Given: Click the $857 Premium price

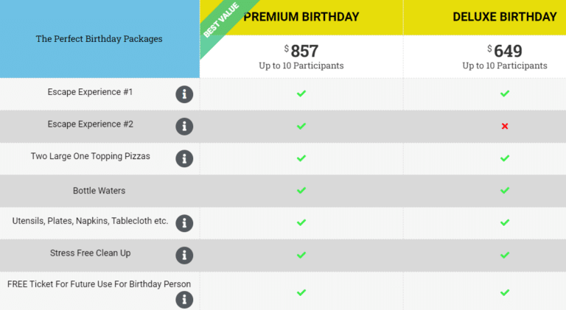Looking at the screenshot, I should [x=301, y=51].
